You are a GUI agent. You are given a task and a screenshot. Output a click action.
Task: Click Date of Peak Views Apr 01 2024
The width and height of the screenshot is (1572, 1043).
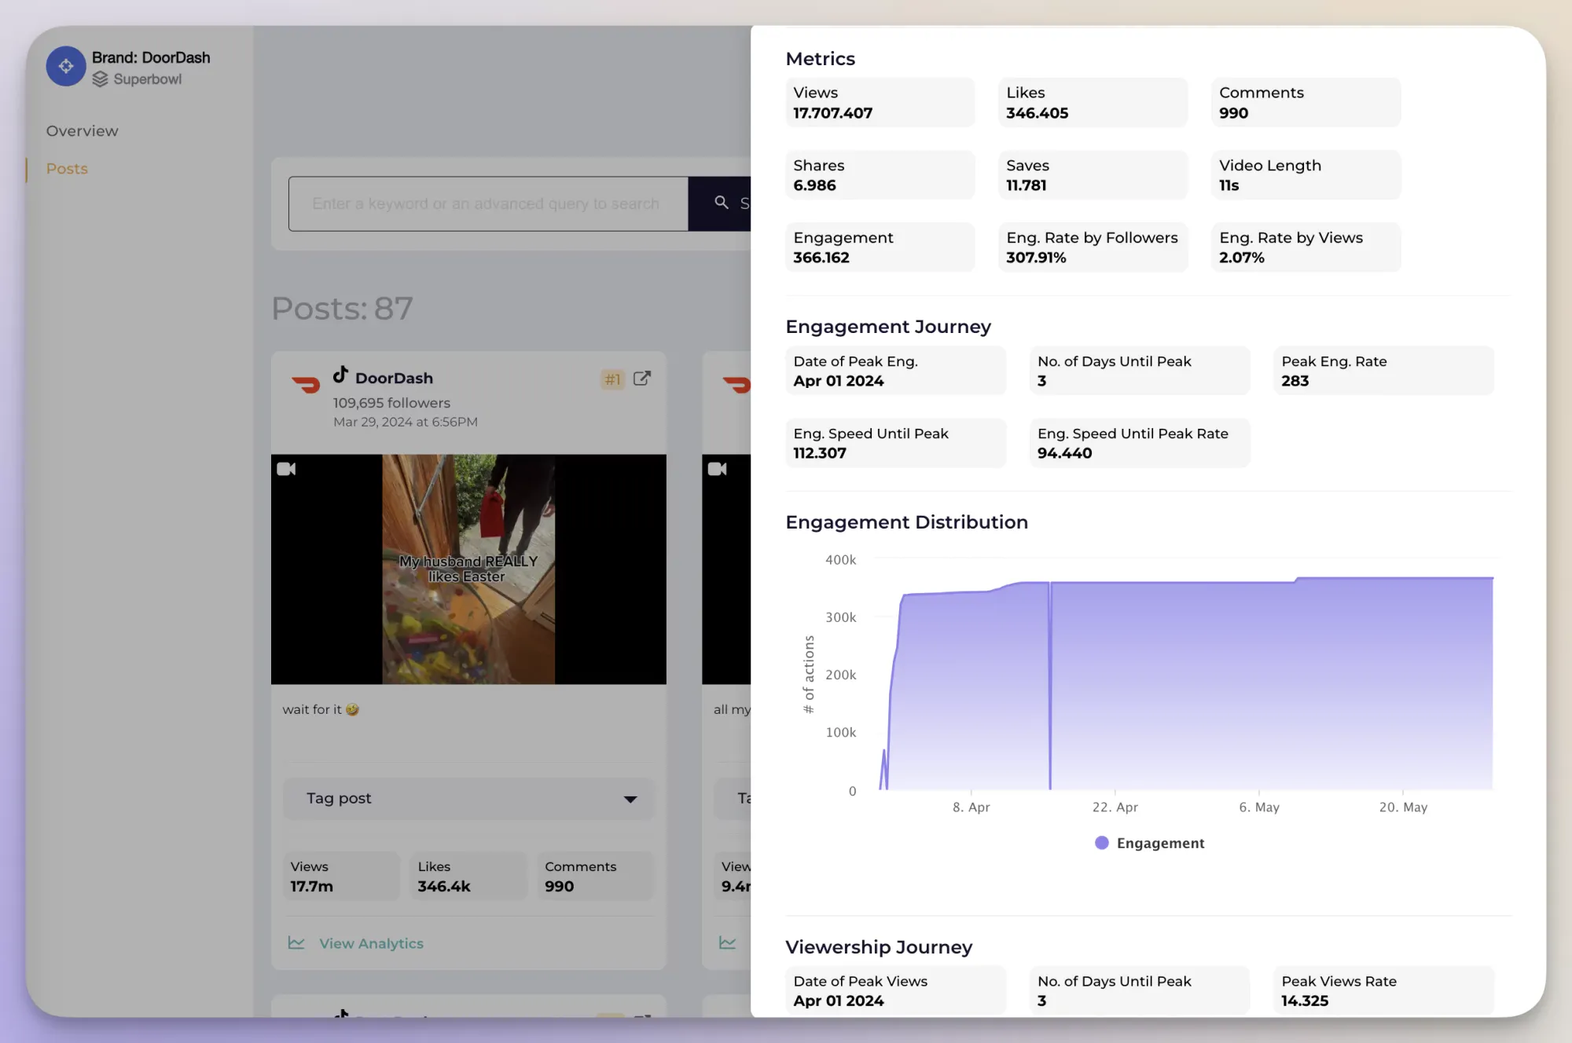(896, 990)
